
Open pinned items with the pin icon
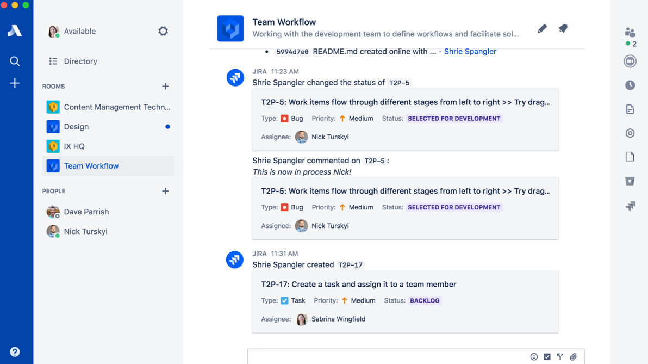point(563,28)
